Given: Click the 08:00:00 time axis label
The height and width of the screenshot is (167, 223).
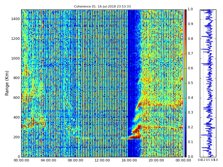Looking at the screenshot, I should pos(75,161).
